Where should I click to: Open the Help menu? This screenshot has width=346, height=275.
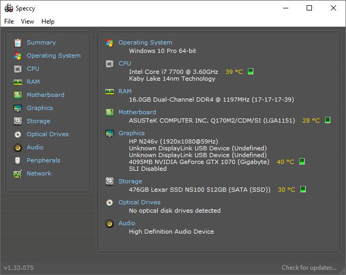click(48, 21)
